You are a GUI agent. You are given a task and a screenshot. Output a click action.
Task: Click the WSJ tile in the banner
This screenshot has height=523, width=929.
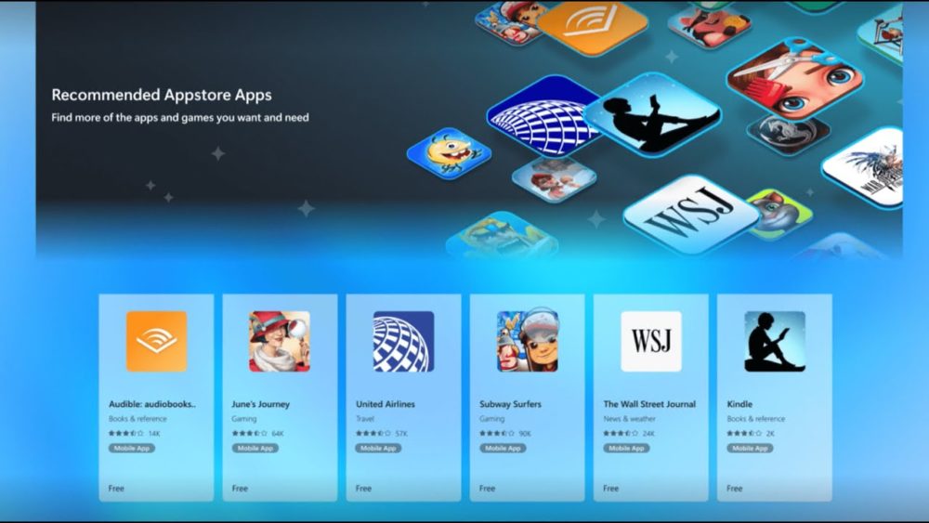point(690,215)
